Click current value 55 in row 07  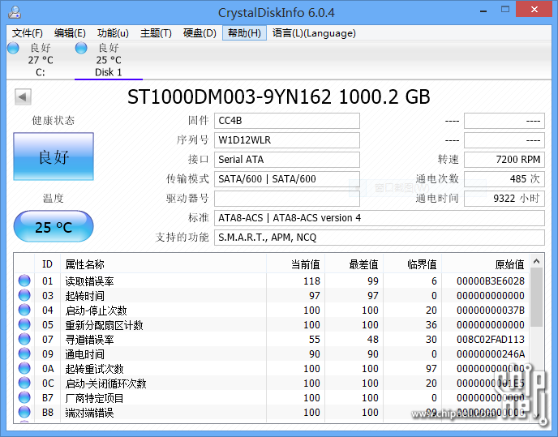(314, 340)
